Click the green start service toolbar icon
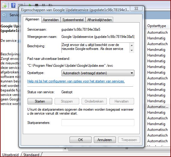The image size is (171, 157). click(x=30, y=5)
